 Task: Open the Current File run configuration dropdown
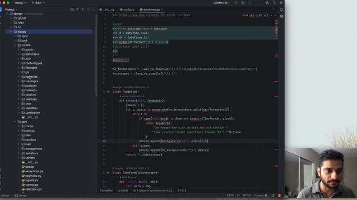point(221,3)
